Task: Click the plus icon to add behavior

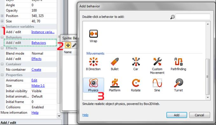Action: pos(68,45)
